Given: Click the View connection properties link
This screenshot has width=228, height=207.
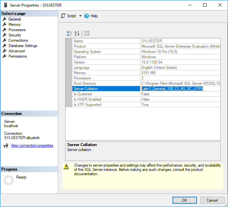Looking at the screenshot, I should (32, 145).
